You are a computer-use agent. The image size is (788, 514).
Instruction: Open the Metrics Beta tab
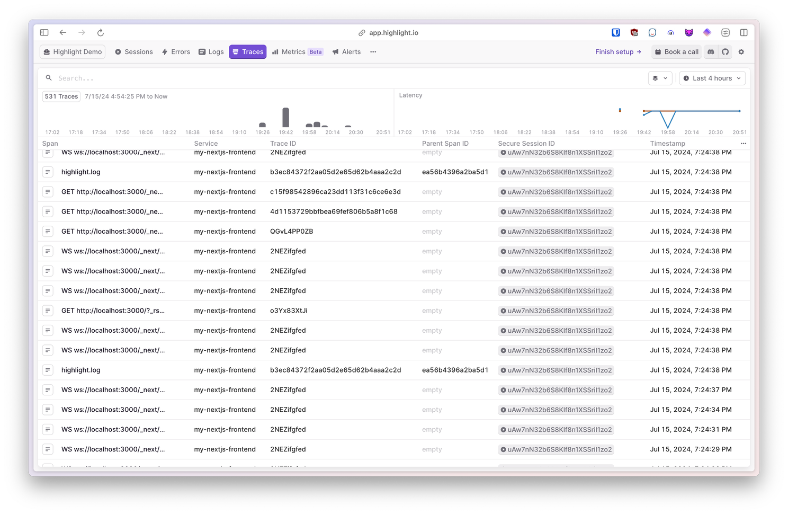(298, 52)
